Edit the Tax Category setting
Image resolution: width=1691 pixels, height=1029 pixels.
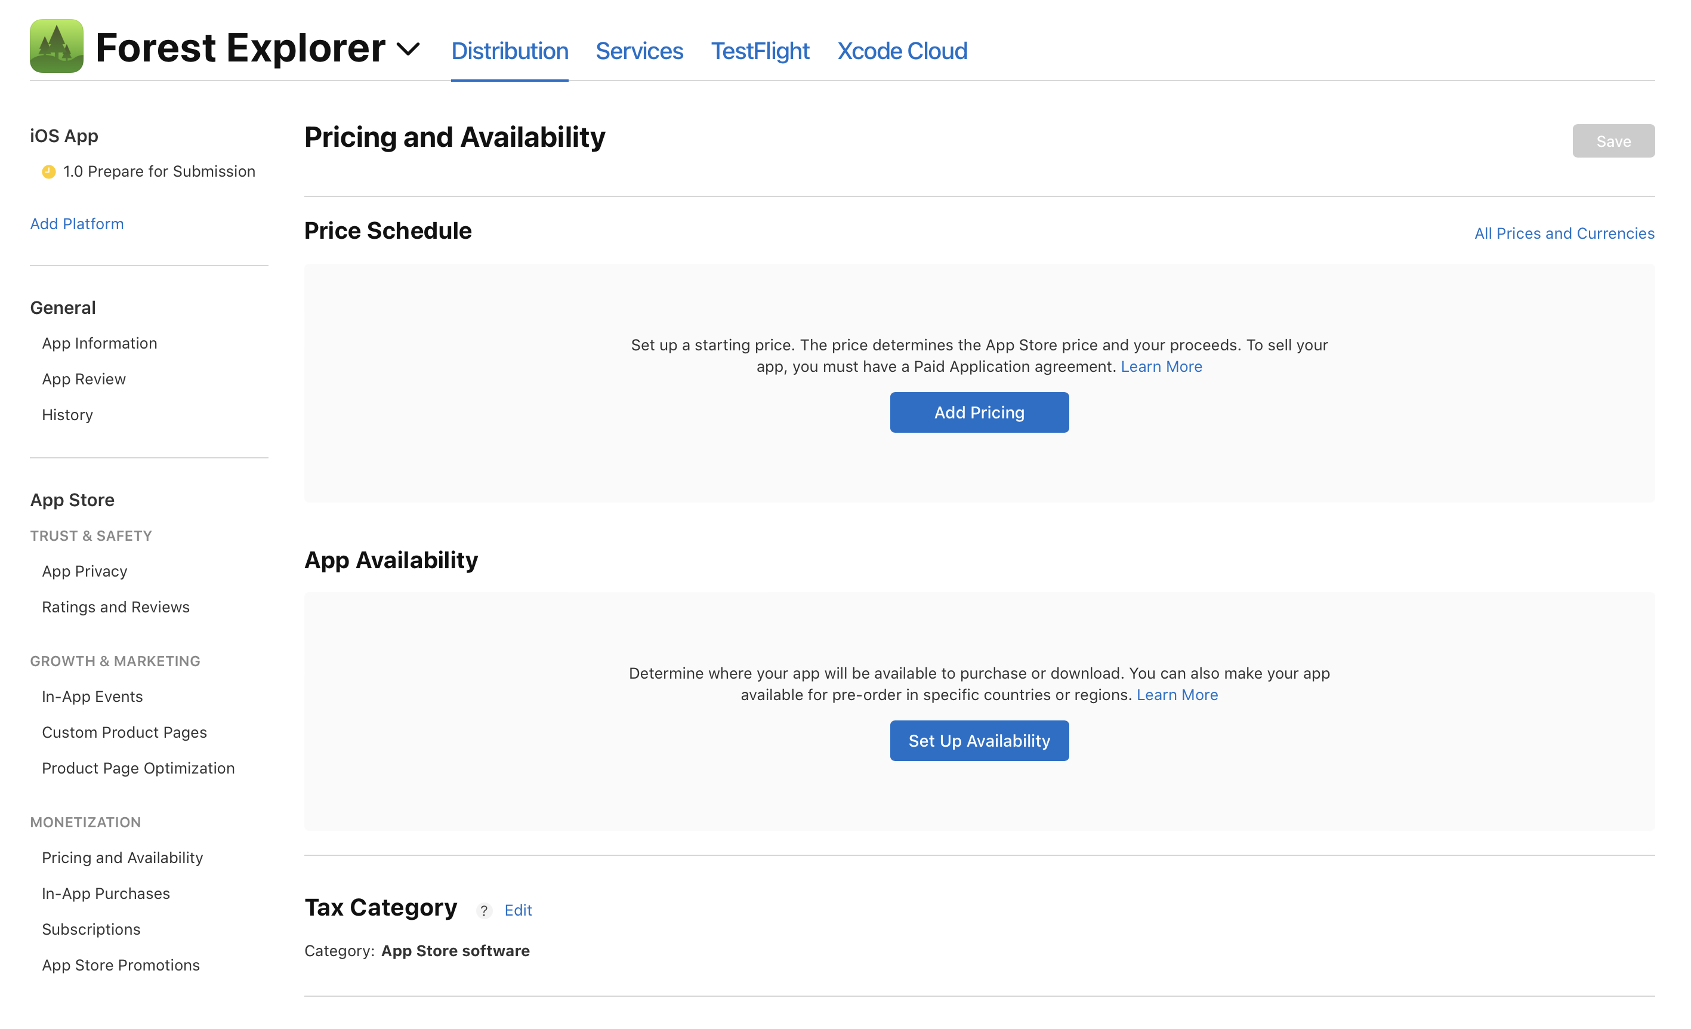519,910
